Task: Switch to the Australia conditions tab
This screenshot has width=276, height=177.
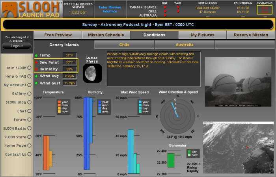Action: click(x=185, y=45)
